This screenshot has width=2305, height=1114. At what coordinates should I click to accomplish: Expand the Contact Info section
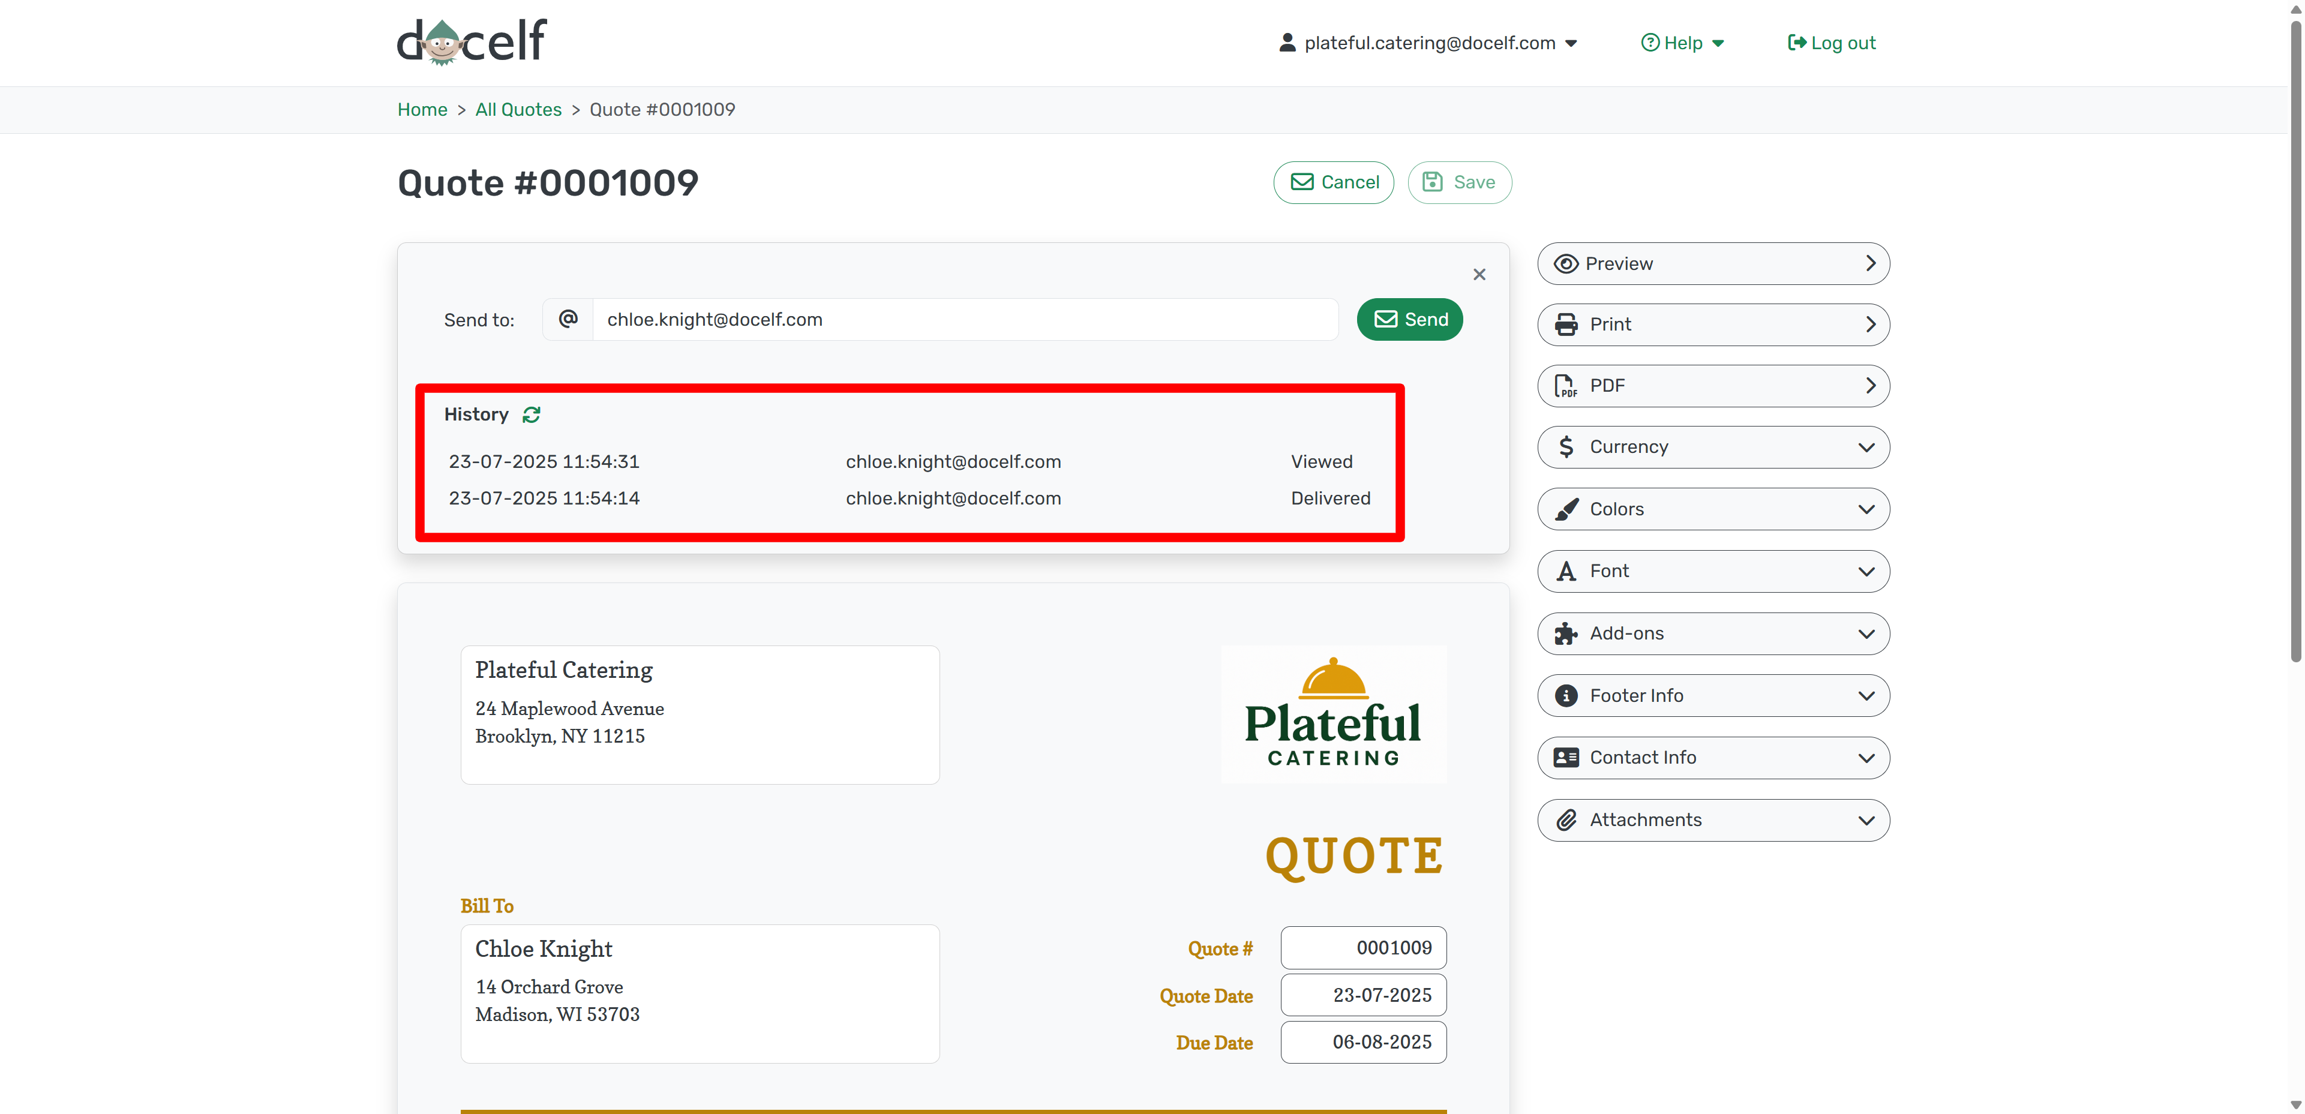coord(1713,758)
